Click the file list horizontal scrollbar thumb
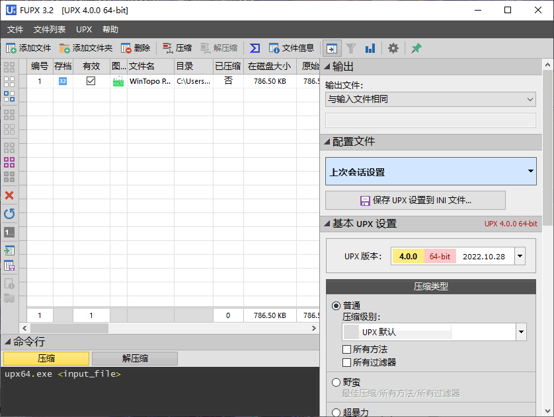554x417 pixels. [69, 328]
